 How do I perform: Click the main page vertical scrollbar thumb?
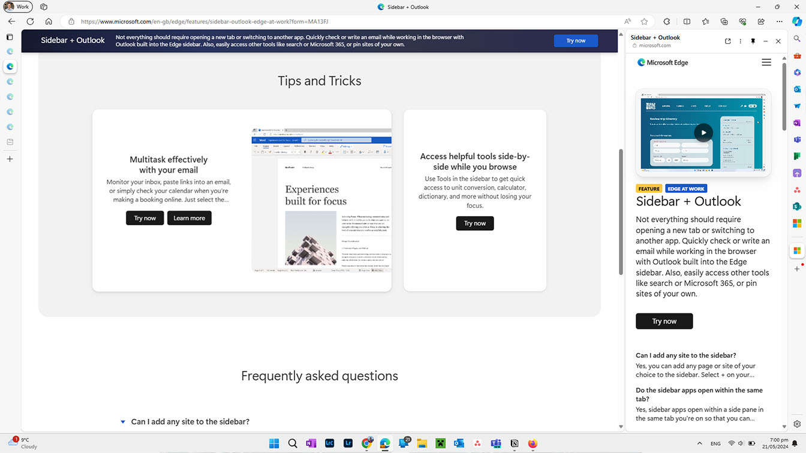coord(621,213)
